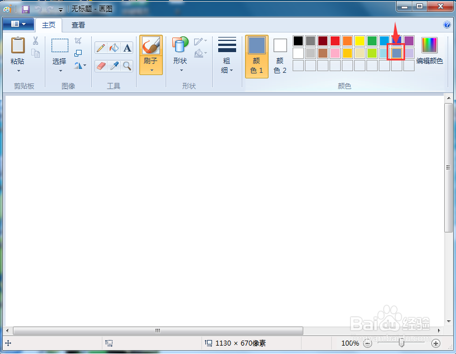Screen dimensions: 456x354
Task: Expand the Select dropdown arrow
Action: (x=60, y=71)
